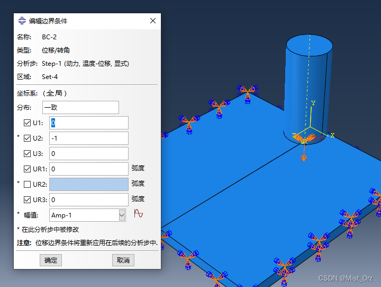Screen dimensions: 381x287
Task: Toggle the UR1 rotation checkbox
Action: tap(27, 169)
